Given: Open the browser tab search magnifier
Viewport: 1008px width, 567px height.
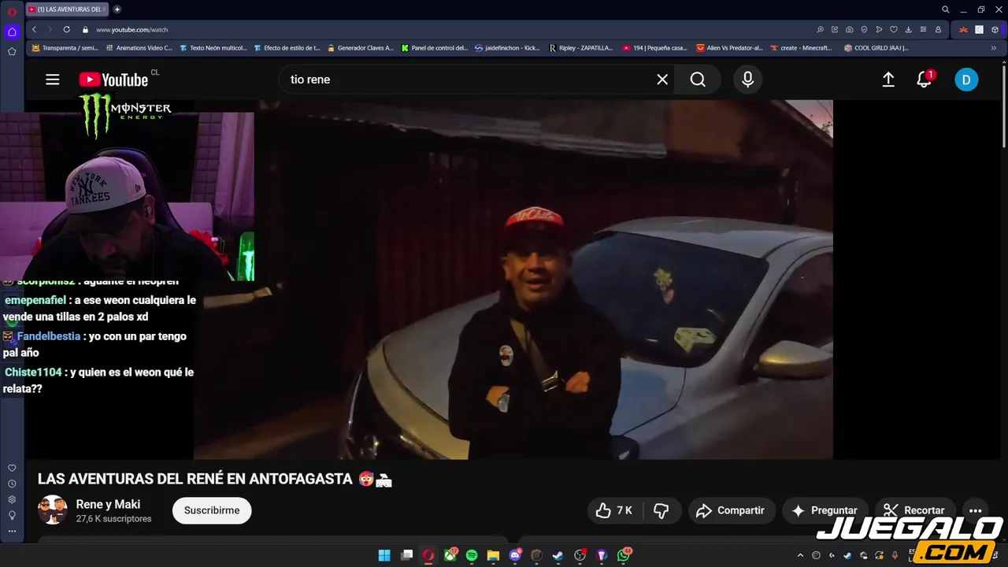Looking at the screenshot, I should click(x=946, y=9).
